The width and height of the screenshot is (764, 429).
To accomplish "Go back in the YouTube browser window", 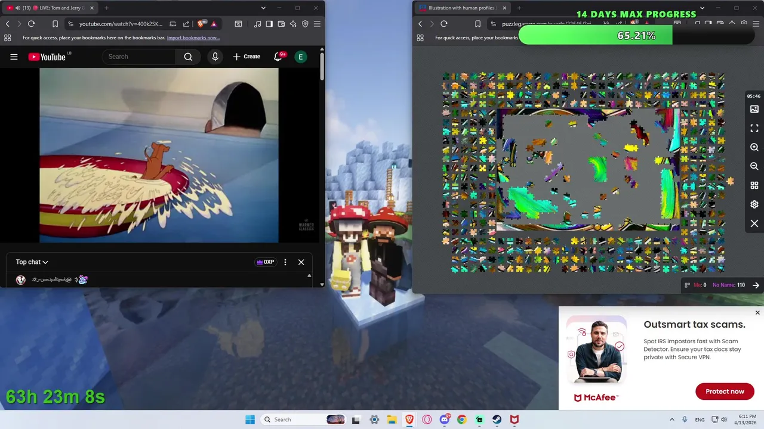I will [x=7, y=24].
